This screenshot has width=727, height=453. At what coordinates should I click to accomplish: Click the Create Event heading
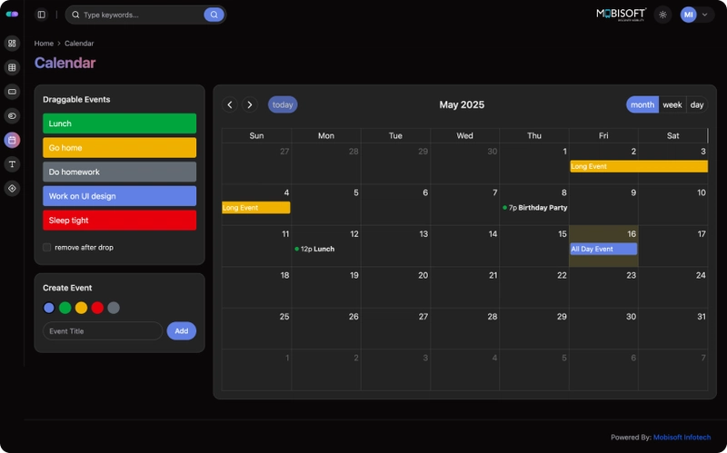[67, 288]
